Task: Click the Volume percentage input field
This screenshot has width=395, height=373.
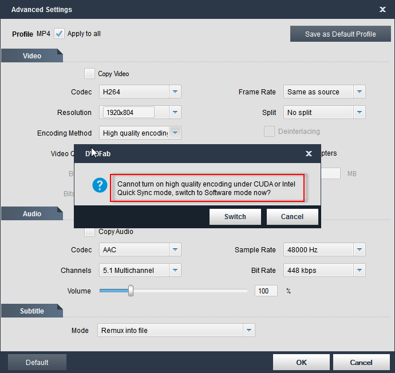Action: coord(266,291)
